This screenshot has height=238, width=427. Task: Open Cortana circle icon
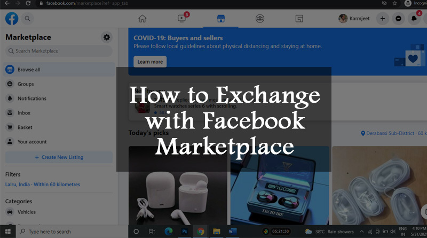[136, 232]
